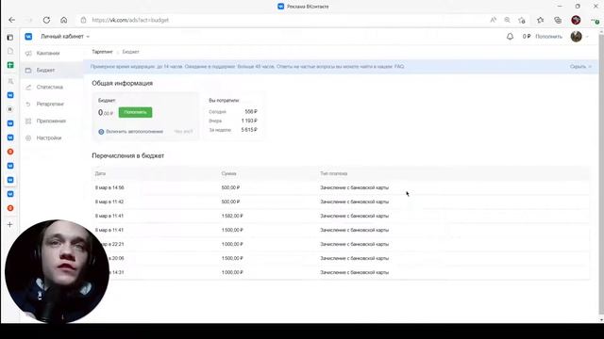Click the Общая информация heading

point(122,83)
